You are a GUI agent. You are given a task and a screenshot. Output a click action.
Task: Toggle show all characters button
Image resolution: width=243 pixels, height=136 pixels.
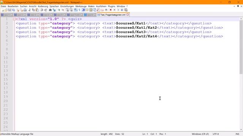click(79, 10)
